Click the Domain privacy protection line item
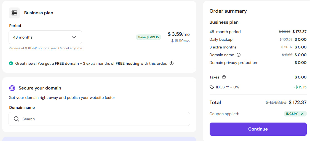Image resolution: width=310 pixels, height=141 pixels. pos(233,63)
